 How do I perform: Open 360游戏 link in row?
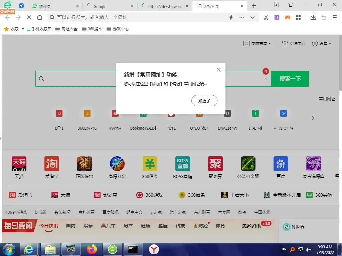pyautogui.click(x=149, y=195)
